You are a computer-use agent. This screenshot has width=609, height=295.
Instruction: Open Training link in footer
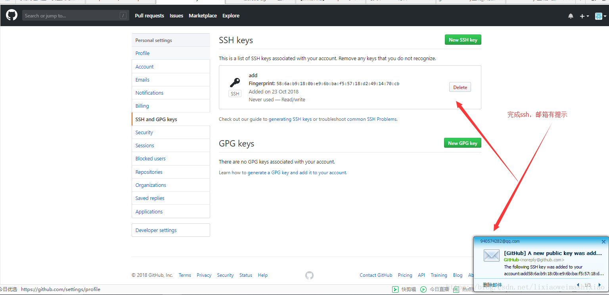(x=439, y=275)
